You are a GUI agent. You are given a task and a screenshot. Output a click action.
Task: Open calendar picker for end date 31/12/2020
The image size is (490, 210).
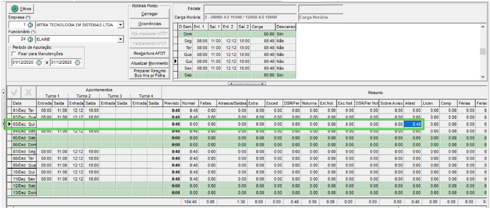click(77, 62)
